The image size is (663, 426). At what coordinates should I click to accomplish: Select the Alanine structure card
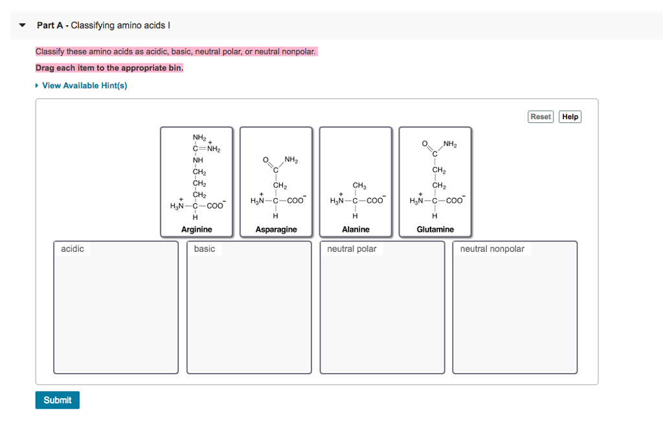(355, 181)
